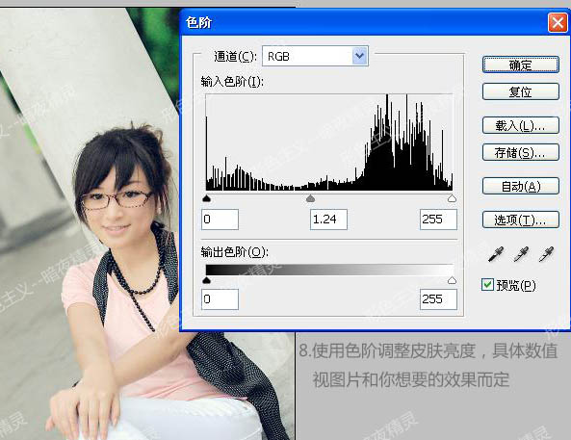Screen dimensions: 571x440
Task: Click the 载入(L)... load button
Action: 521,126
